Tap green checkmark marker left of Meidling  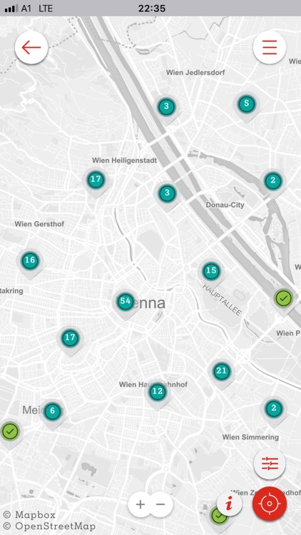click(x=10, y=432)
